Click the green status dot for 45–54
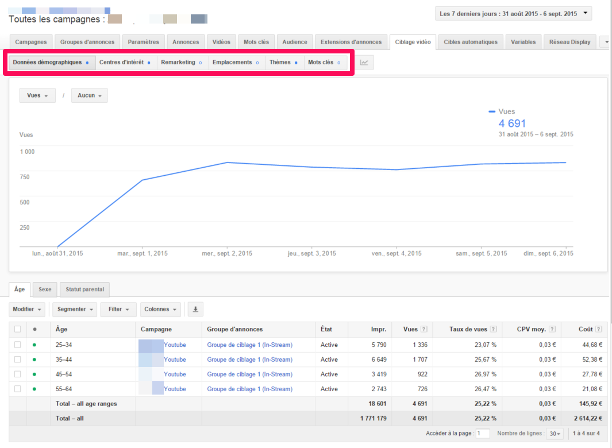612x448 pixels. click(x=34, y=374)
